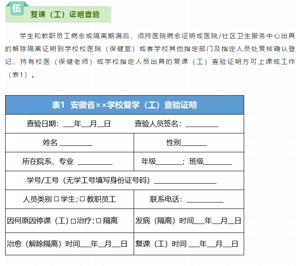
Task: Click the blank line after 联系电话
Action: [x=205, y=201]
